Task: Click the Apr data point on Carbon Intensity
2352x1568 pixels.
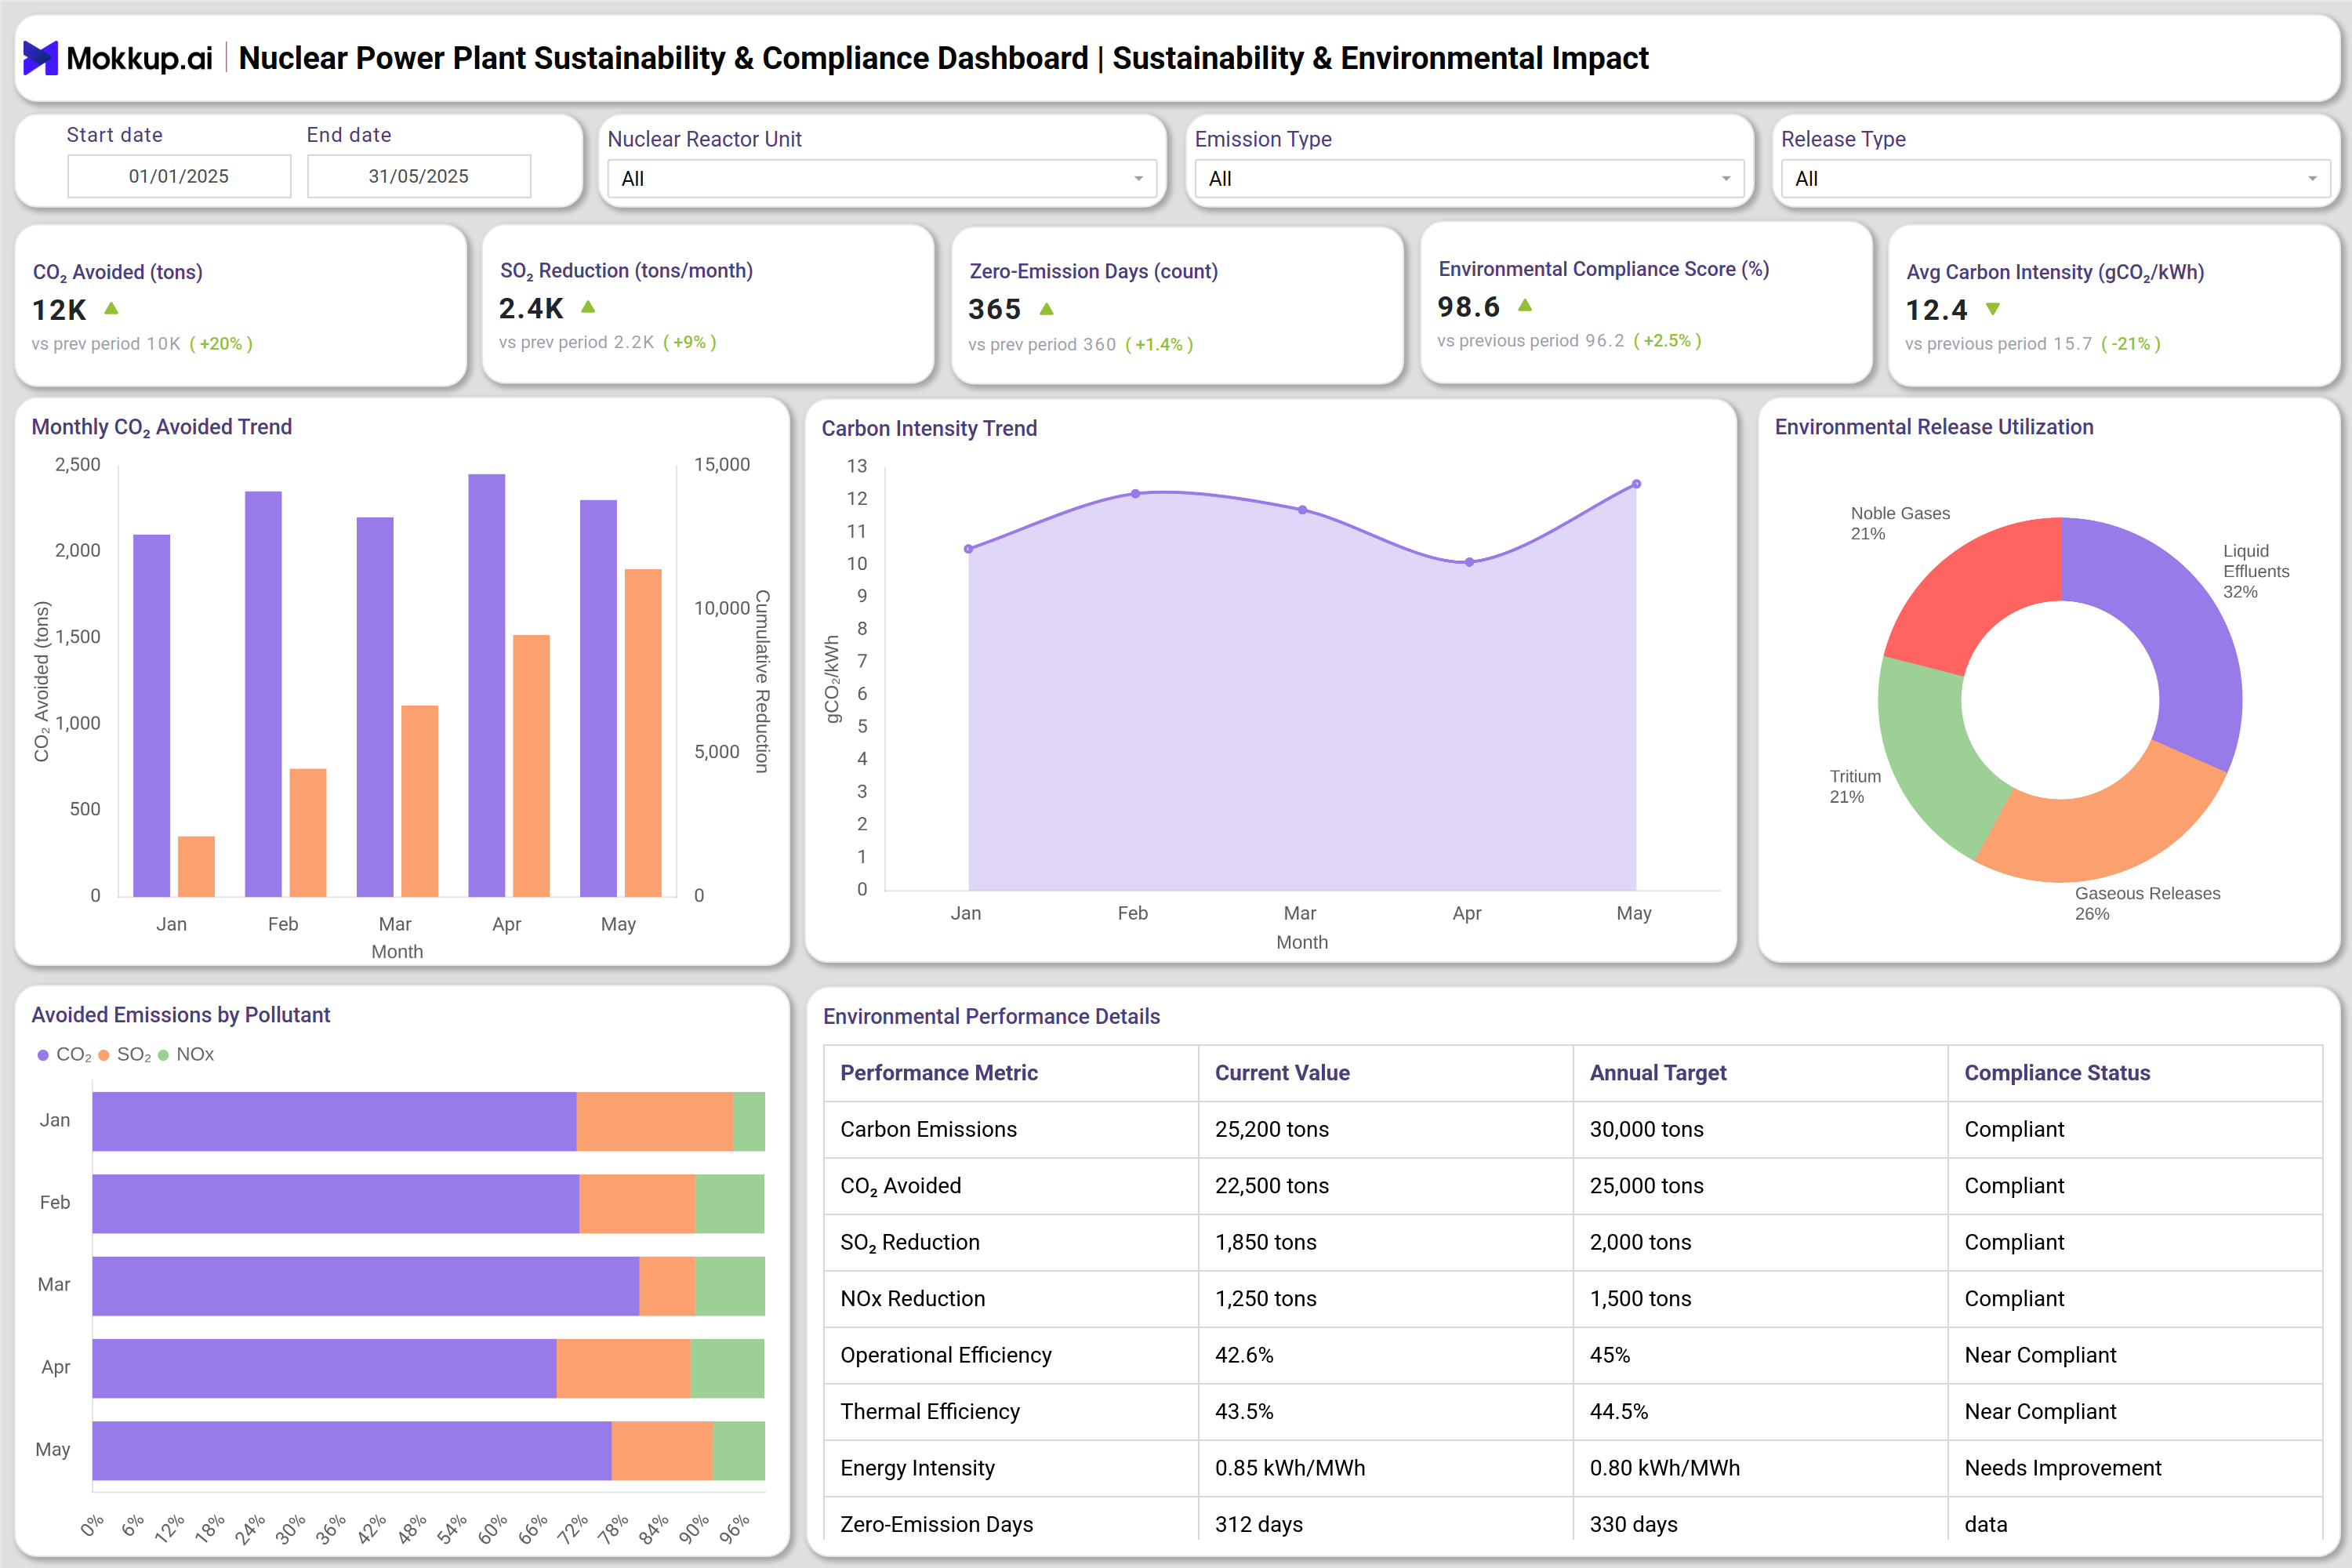Action: [x=1469, y=562]
